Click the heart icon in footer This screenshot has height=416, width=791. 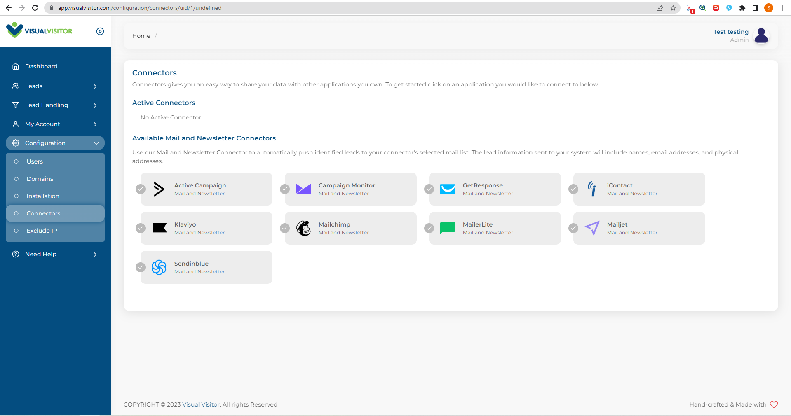(x=774, y=404)
